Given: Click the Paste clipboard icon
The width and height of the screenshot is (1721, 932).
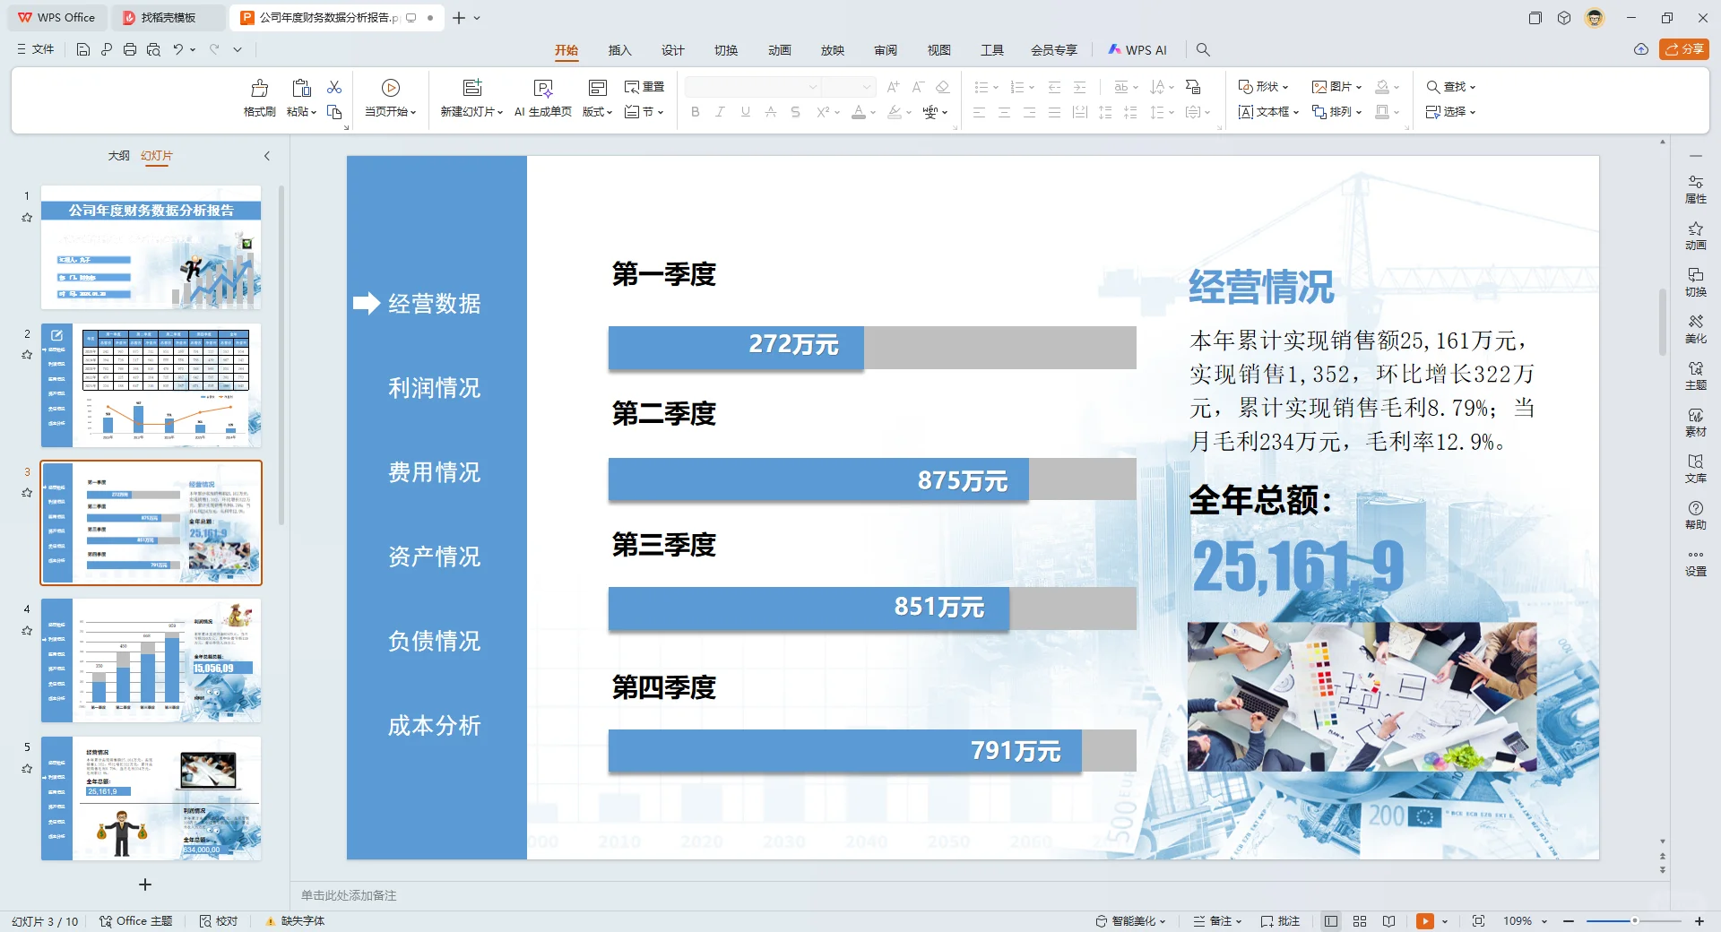Looking at the screenshot, I should point(301,88).
